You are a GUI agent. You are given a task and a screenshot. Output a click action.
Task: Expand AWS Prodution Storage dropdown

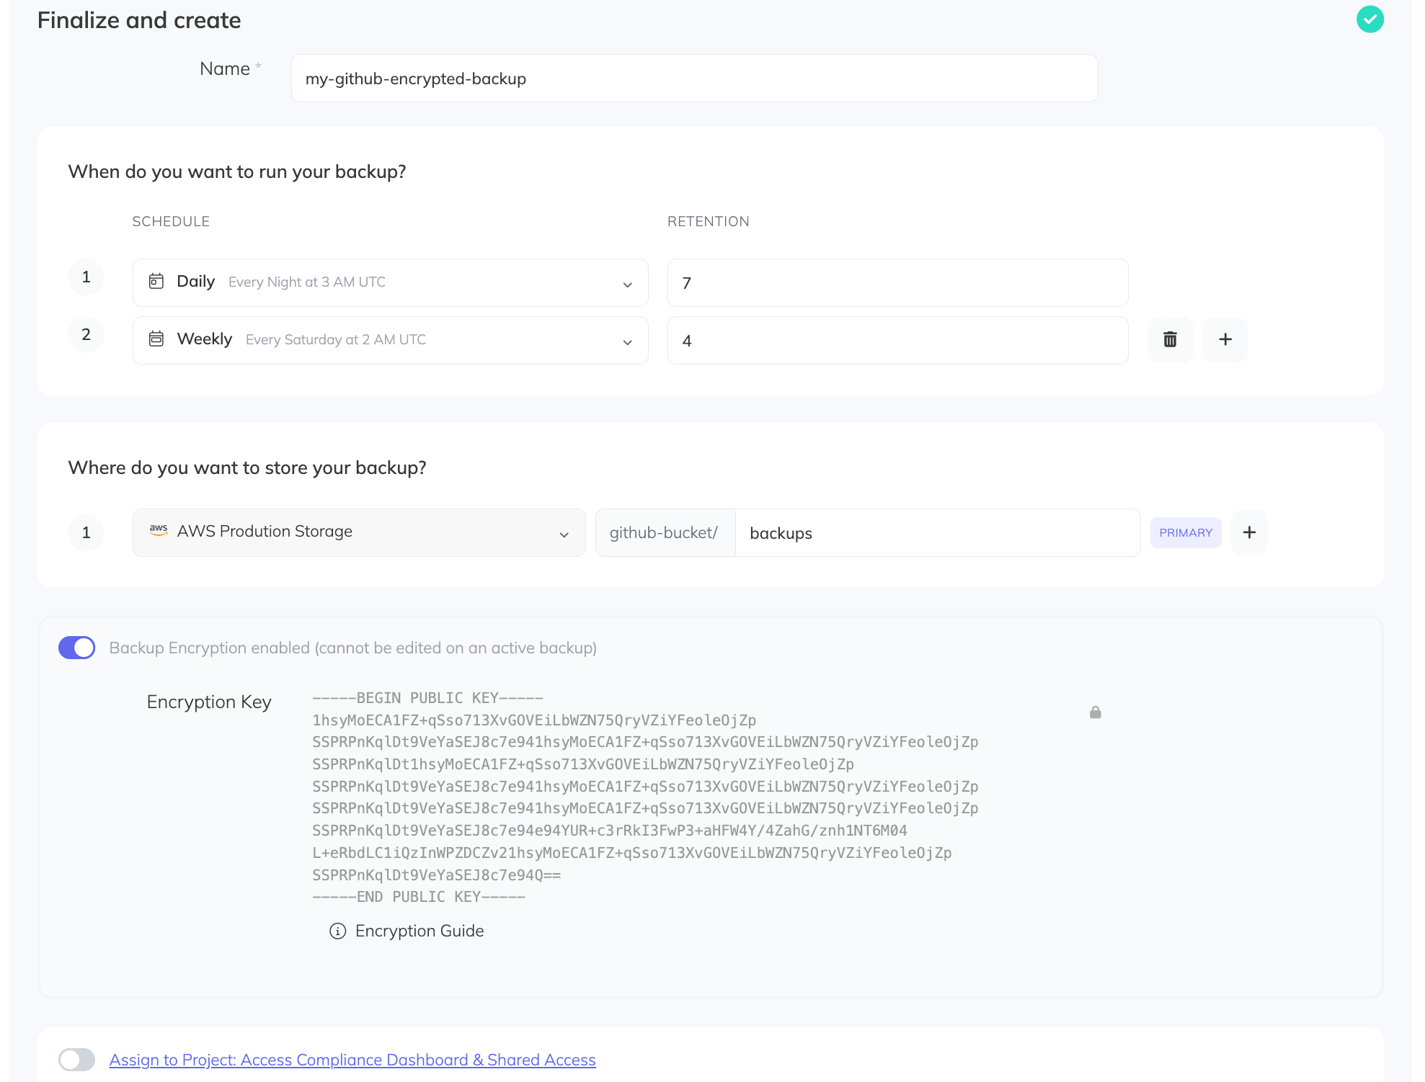[359, 532]
